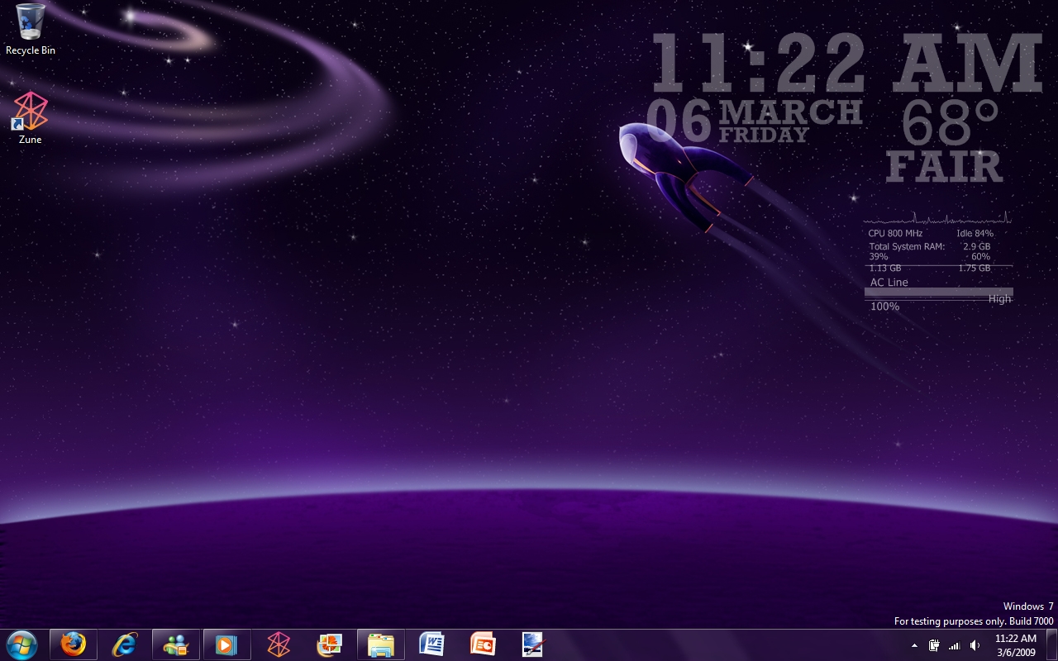Click the power plug tray icon
The image size is (1058, 661).
coord(934,645)
